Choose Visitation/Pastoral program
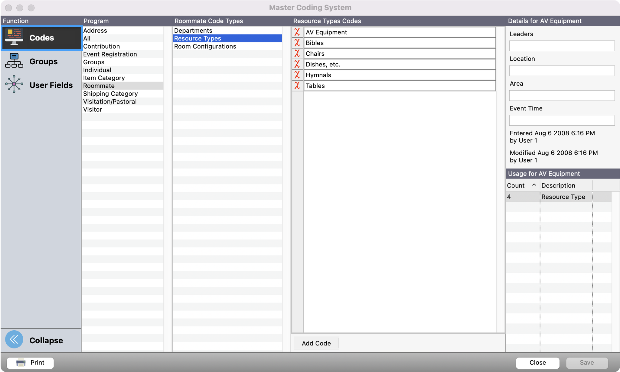620x372 pixels. pyautogui.click(x=109, y=101)
